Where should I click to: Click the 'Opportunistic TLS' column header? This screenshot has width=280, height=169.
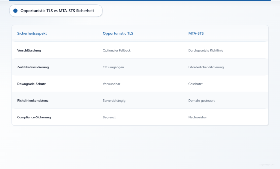118,33
